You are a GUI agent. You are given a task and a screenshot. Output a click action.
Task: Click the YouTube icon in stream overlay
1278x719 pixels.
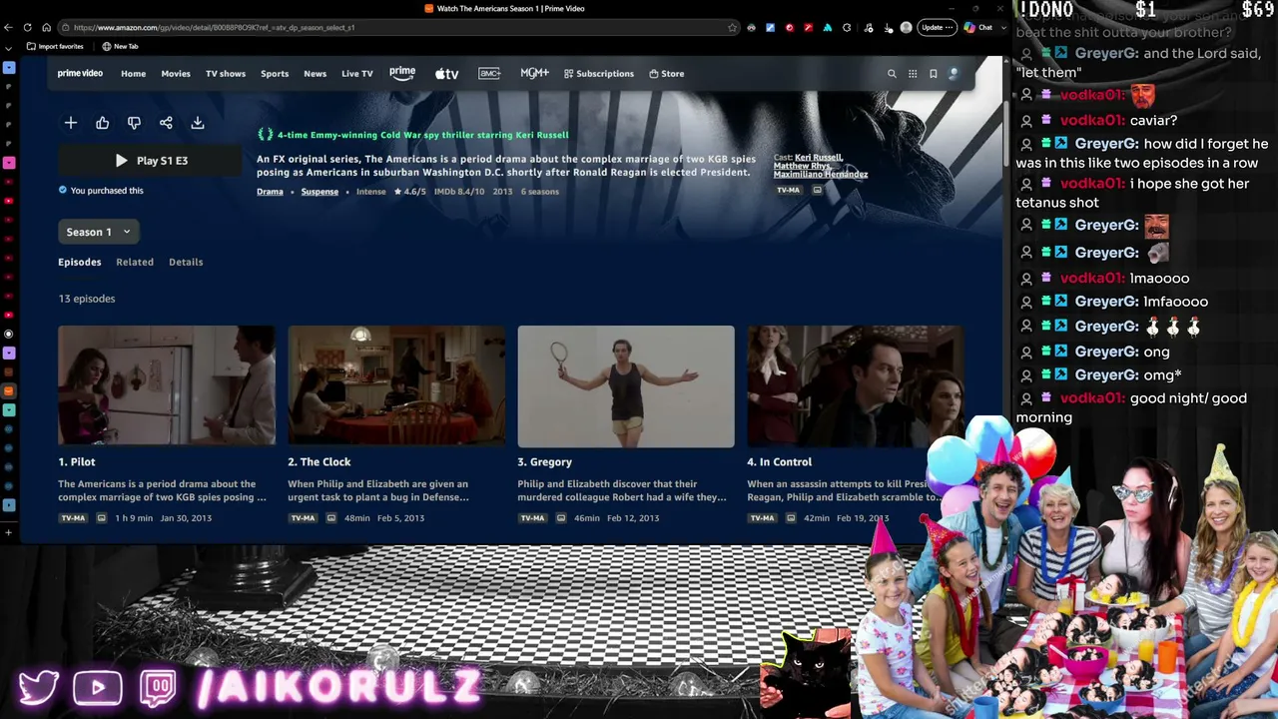pyautogui.click(x=98, y=687)
